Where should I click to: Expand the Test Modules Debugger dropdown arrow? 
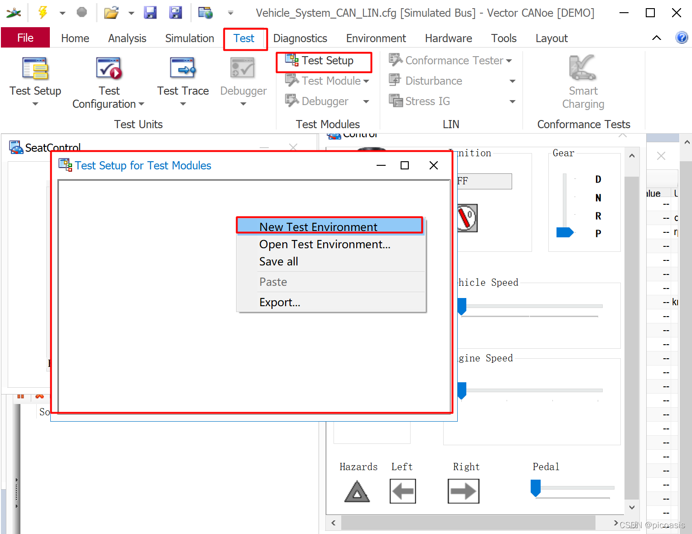pyautogui.click(x=366, y=101)
